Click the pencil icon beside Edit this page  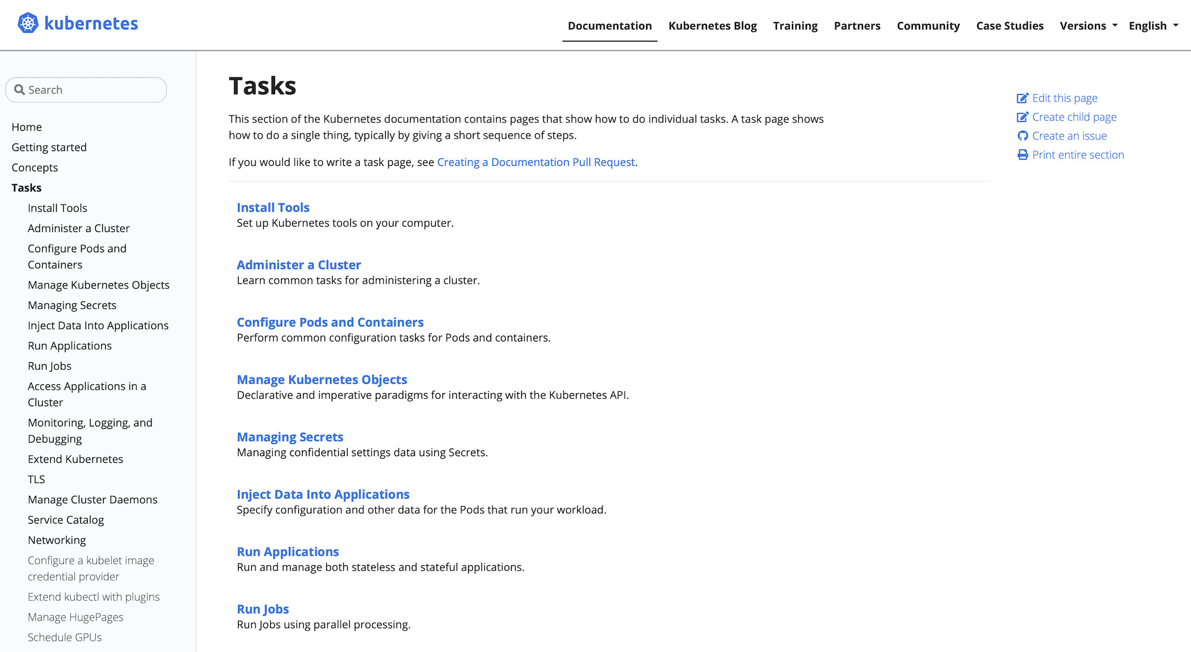1022,98
